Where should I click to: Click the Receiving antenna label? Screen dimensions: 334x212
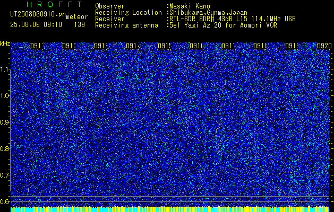pyautogui.click(x=126, y=25)
